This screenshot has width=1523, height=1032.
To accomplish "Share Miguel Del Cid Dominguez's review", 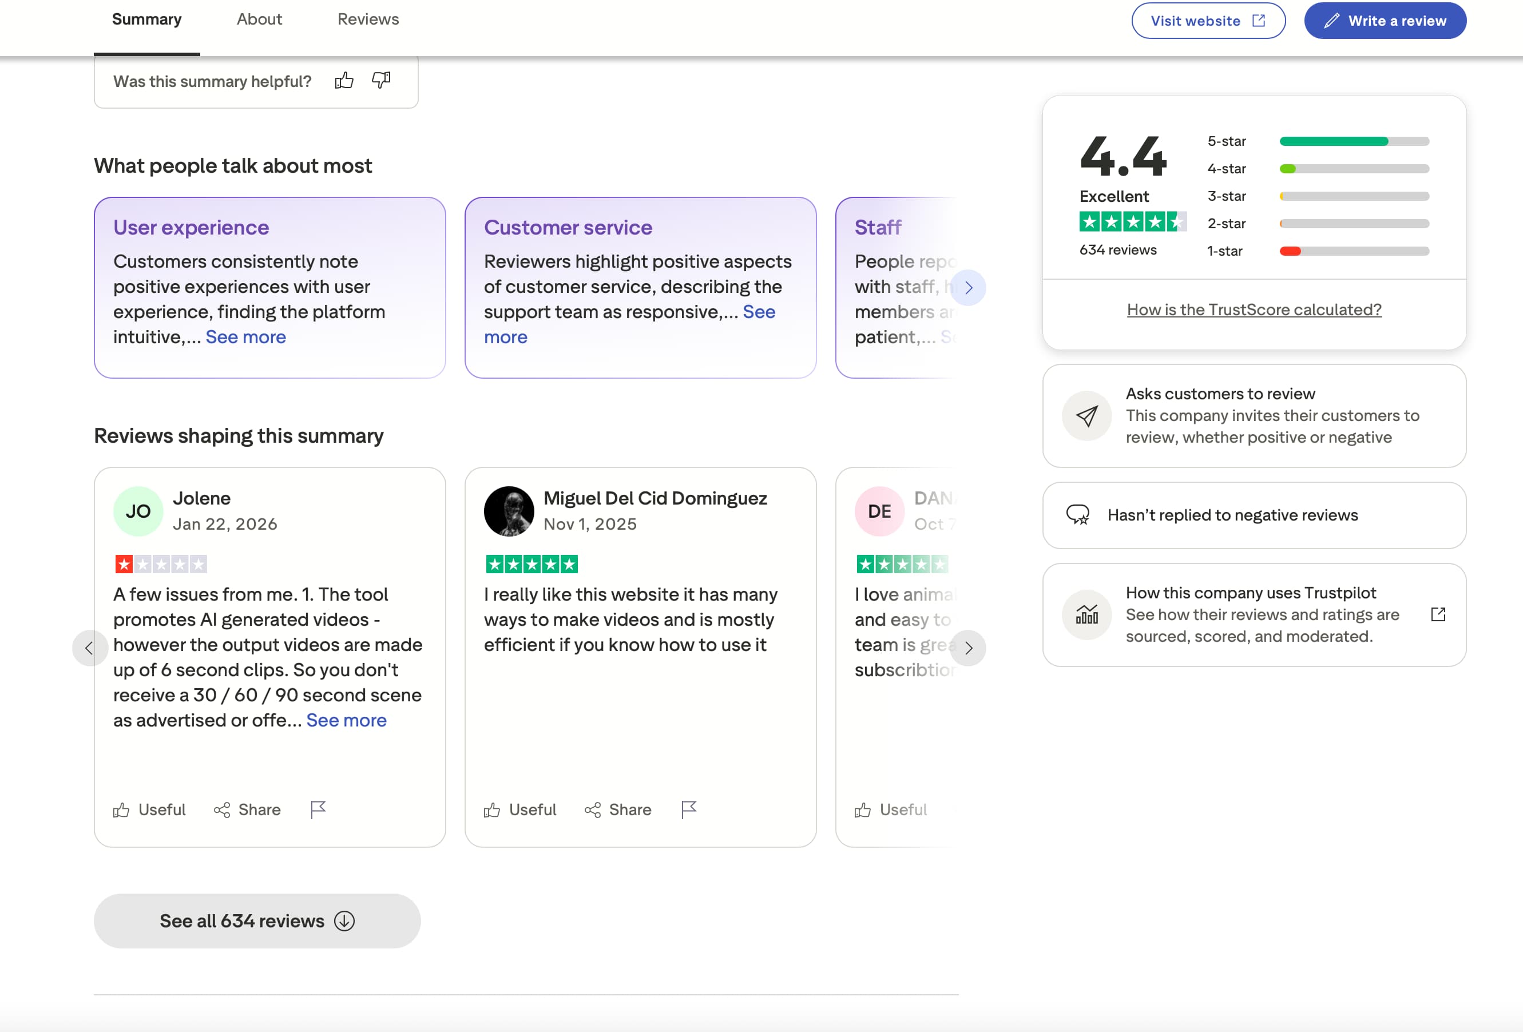I will click(x=618, y=810).
